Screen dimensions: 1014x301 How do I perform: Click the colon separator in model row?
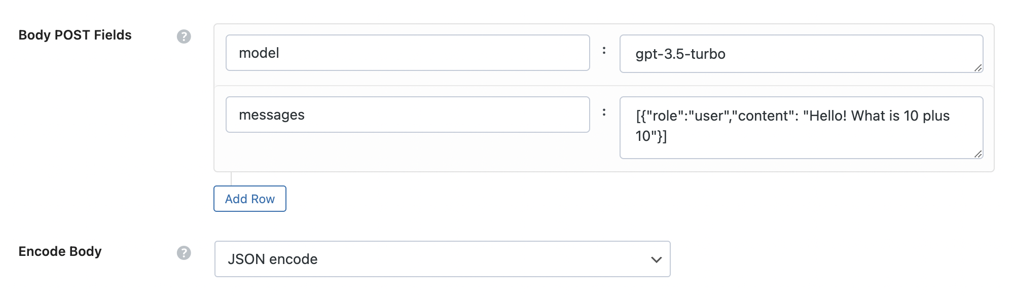(604, 51)
